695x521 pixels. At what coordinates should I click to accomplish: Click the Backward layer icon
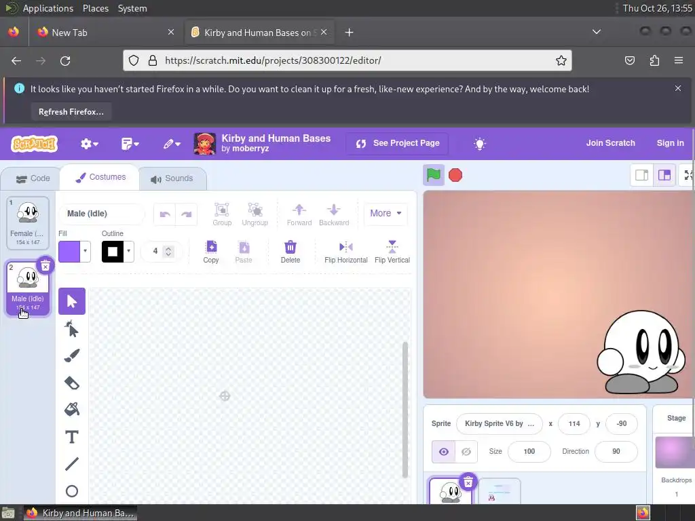coord(334,214)
